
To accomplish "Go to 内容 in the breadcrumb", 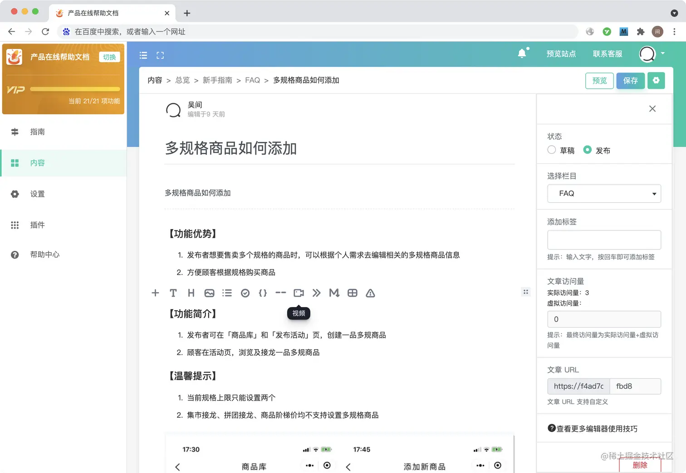I will [x=155, y=80].
